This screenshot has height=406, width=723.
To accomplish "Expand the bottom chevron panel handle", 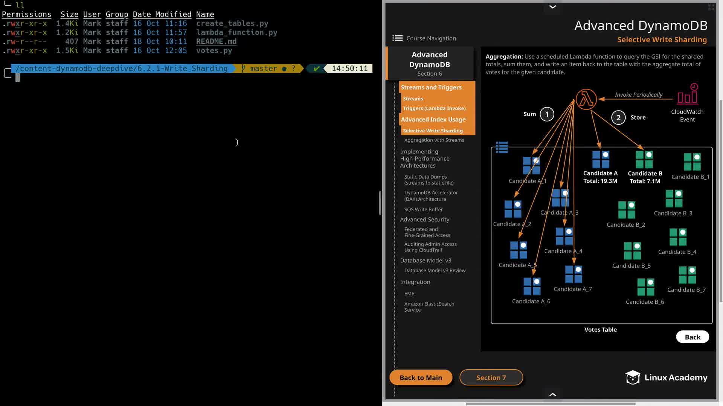I will [x=552, y=394].
